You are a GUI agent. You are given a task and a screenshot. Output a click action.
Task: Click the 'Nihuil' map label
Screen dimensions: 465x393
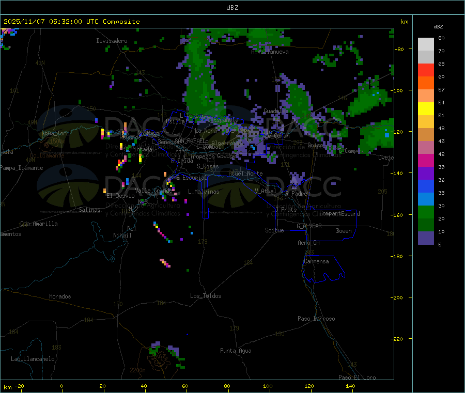point(122,235)
